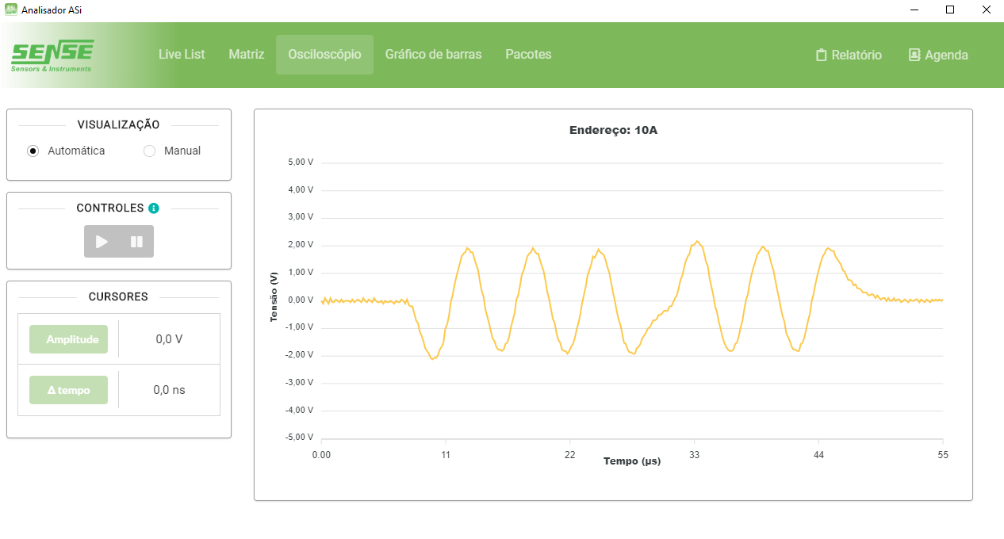Select the Osciloscópio tab
This screenshot has width=1004, height=539.
324,55
